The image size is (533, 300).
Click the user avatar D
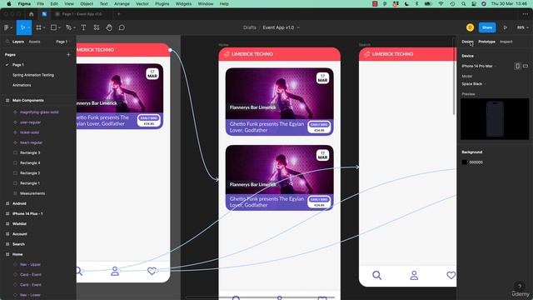click(470, 27)
